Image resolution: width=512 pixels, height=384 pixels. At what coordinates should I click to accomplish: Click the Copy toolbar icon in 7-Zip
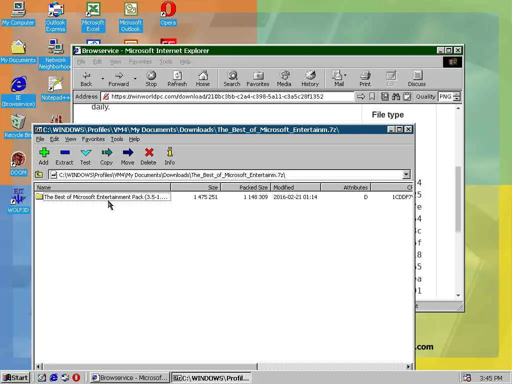pos(106,156)
